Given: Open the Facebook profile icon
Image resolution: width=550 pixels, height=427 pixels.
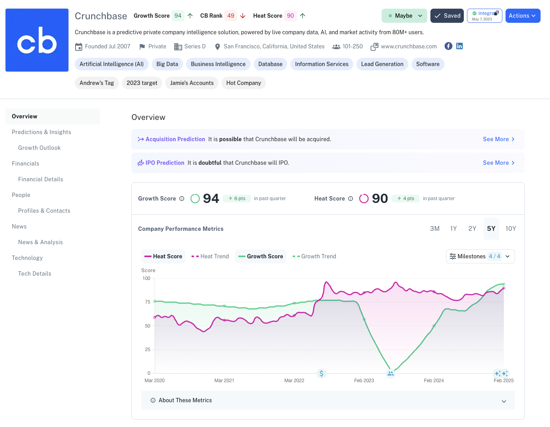Looking at the screenshot, I should 448,46.
